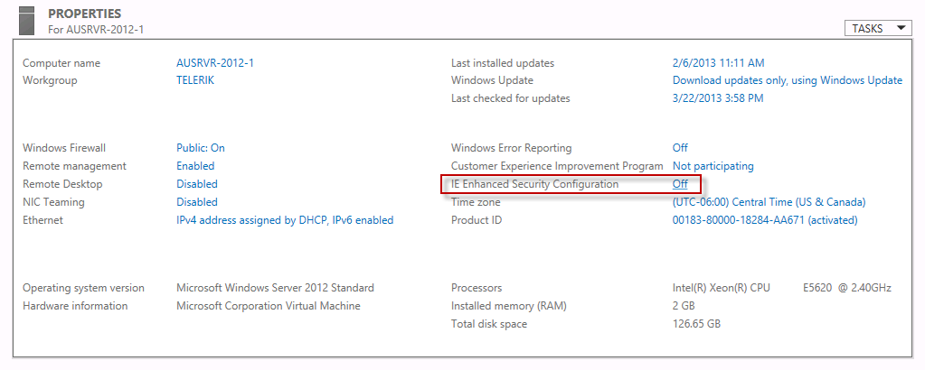
Task: Click the Microsoft Windows Server 2012 Standard text
Action: click(276, 288)
